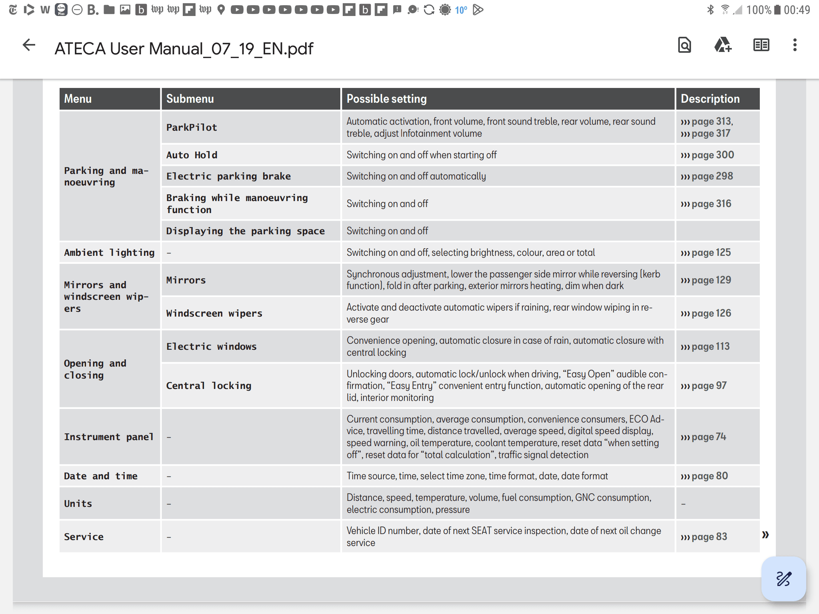Switch to the reading view layout icon
Screen dimensions: 819x614
pyautogui.click(x=761, y=45)
